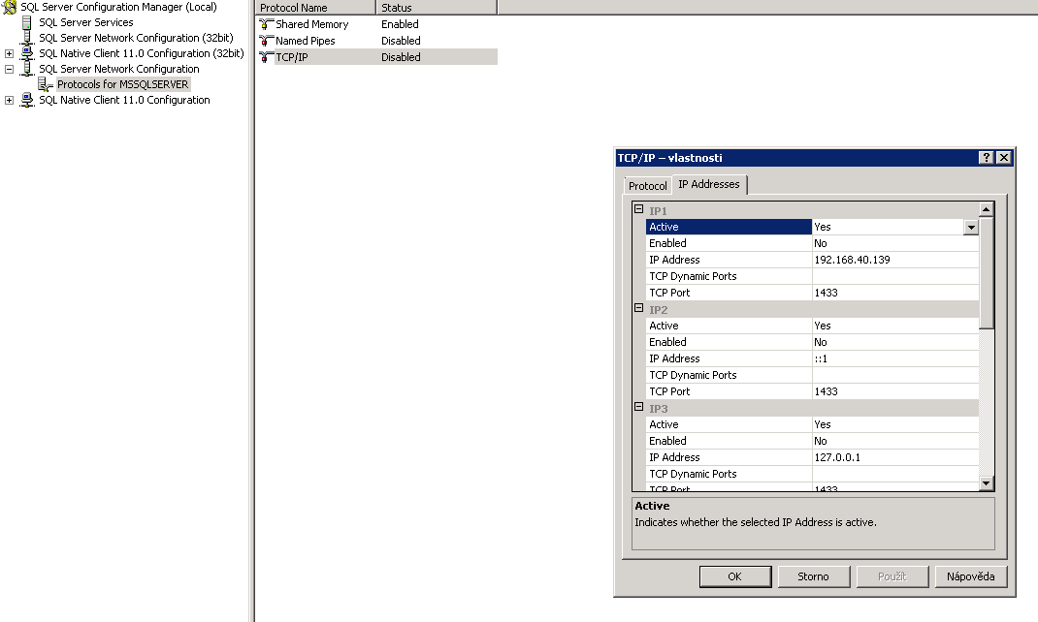
Task: Click the TCP/IP protocol icon
Action: click(266, 57)
